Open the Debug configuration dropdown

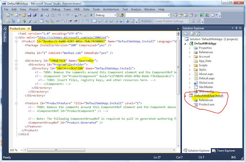tap(115, 15)
